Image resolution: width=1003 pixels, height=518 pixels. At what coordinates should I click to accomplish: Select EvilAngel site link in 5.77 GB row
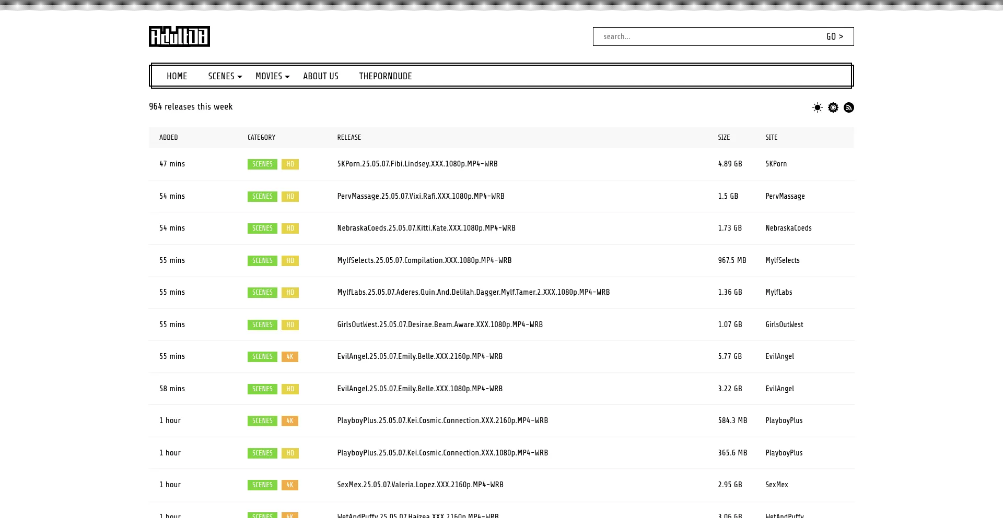(779, 356)
